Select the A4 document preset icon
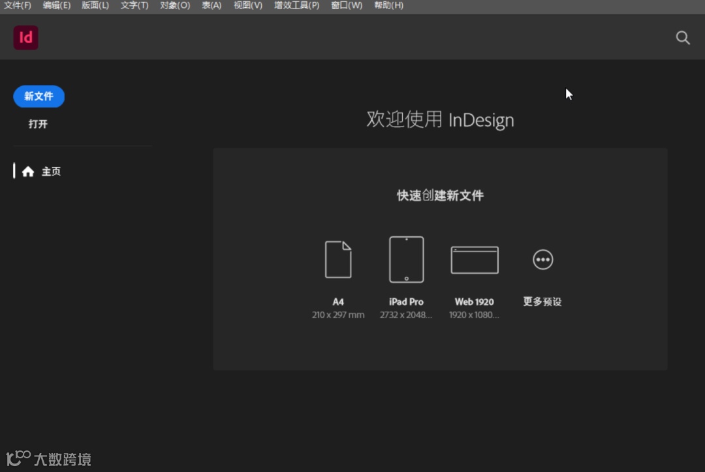The height and width of the screenshot is (472, 705). (x=338, y=259)
